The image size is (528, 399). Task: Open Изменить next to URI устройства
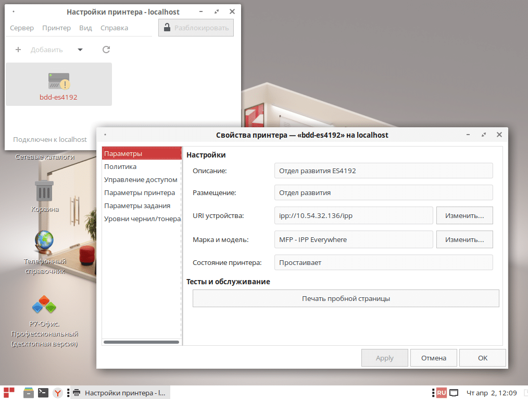pos(464,215)
